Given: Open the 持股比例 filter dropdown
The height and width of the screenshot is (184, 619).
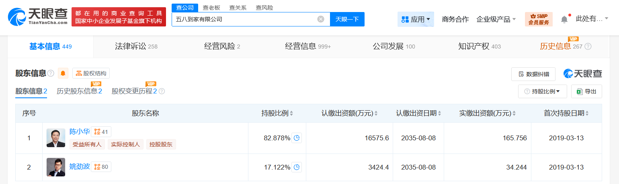Looking at the screenshot, I should (x=543, y=91).
